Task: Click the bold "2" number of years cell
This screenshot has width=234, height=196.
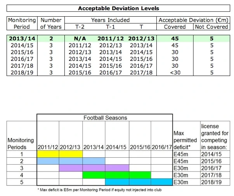Action: (x=51, y=39)
